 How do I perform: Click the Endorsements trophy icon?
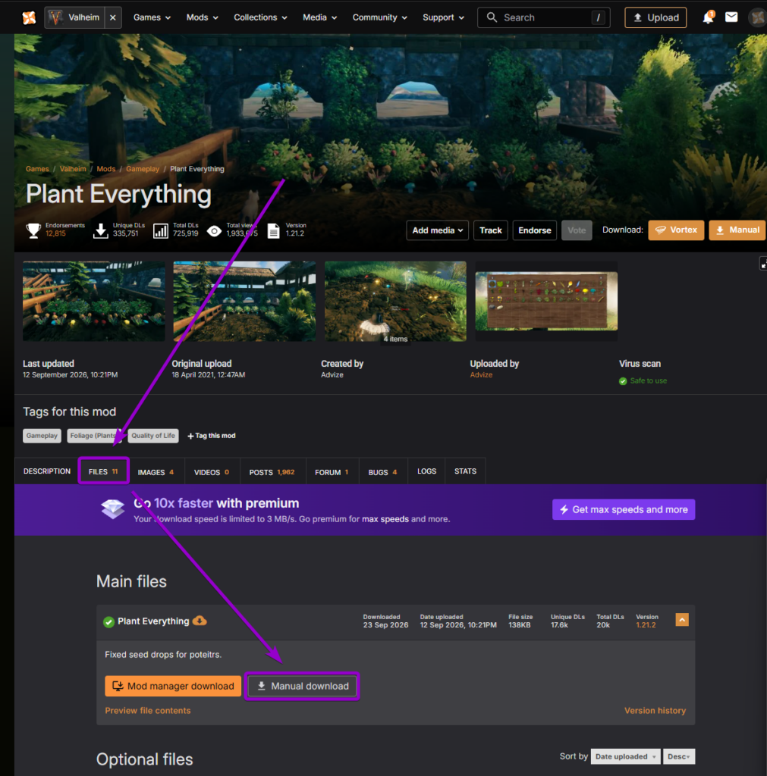click(33, 230)
